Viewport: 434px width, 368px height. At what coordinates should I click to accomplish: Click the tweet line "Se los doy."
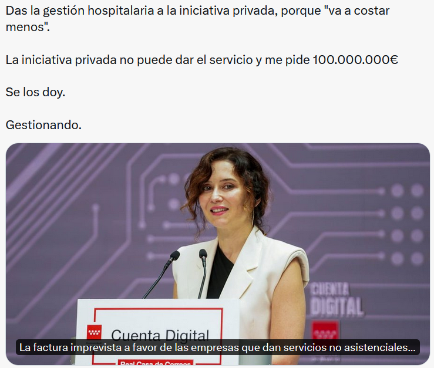pyautogui.click(x=35, y=92)
